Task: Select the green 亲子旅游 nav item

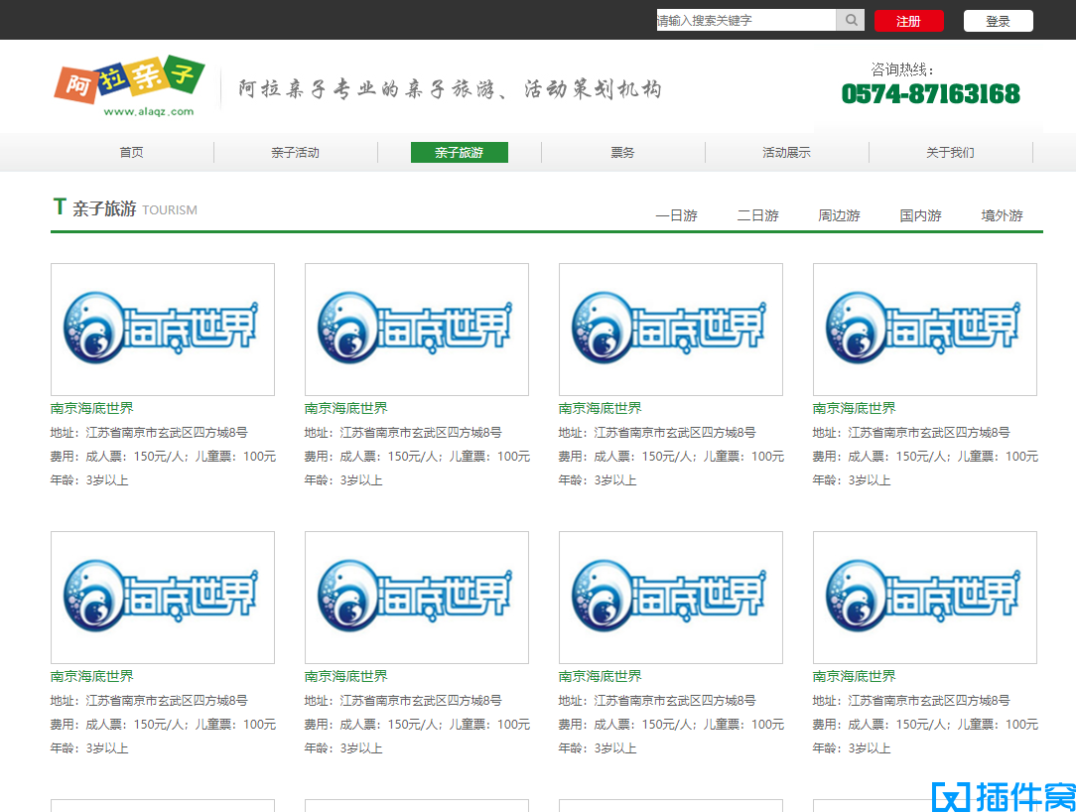Action: pyautogui.click(x=459, y=153)
